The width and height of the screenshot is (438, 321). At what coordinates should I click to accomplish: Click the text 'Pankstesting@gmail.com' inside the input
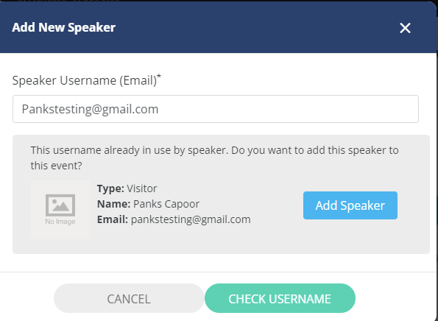(90, 109)
